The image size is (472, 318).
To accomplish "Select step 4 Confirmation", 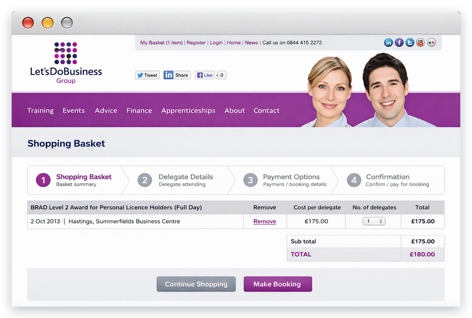I will pos(388,180).
